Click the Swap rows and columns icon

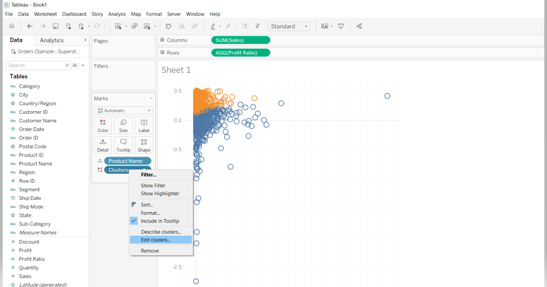pyautogui.click(x=169, y=26)
